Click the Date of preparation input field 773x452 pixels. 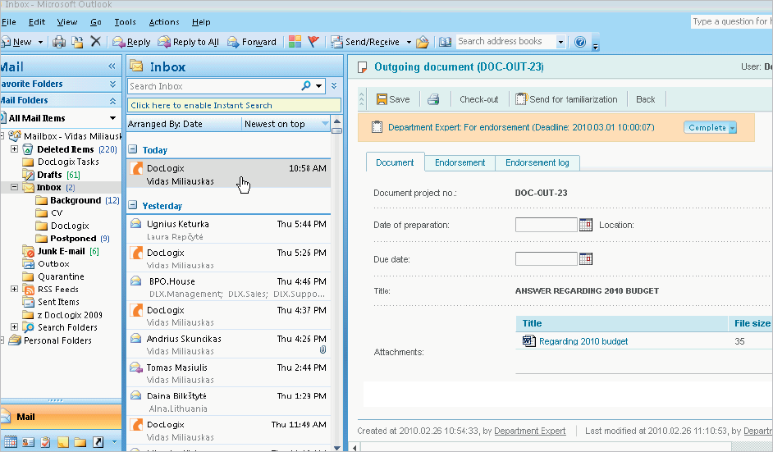[547, 225]
